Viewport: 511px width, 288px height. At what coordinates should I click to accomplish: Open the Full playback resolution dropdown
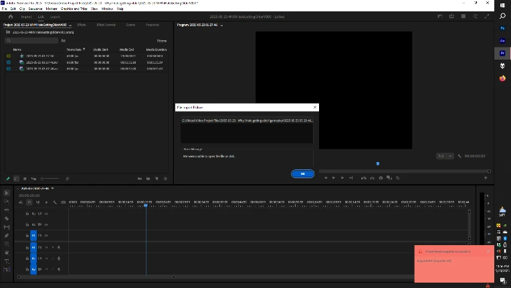[445, 156]
